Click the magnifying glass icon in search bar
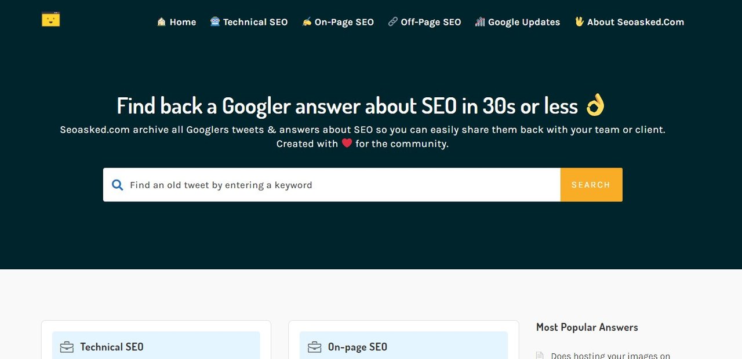Image resolution: width=742 pixels, height=359 pixels. (117, 185)
